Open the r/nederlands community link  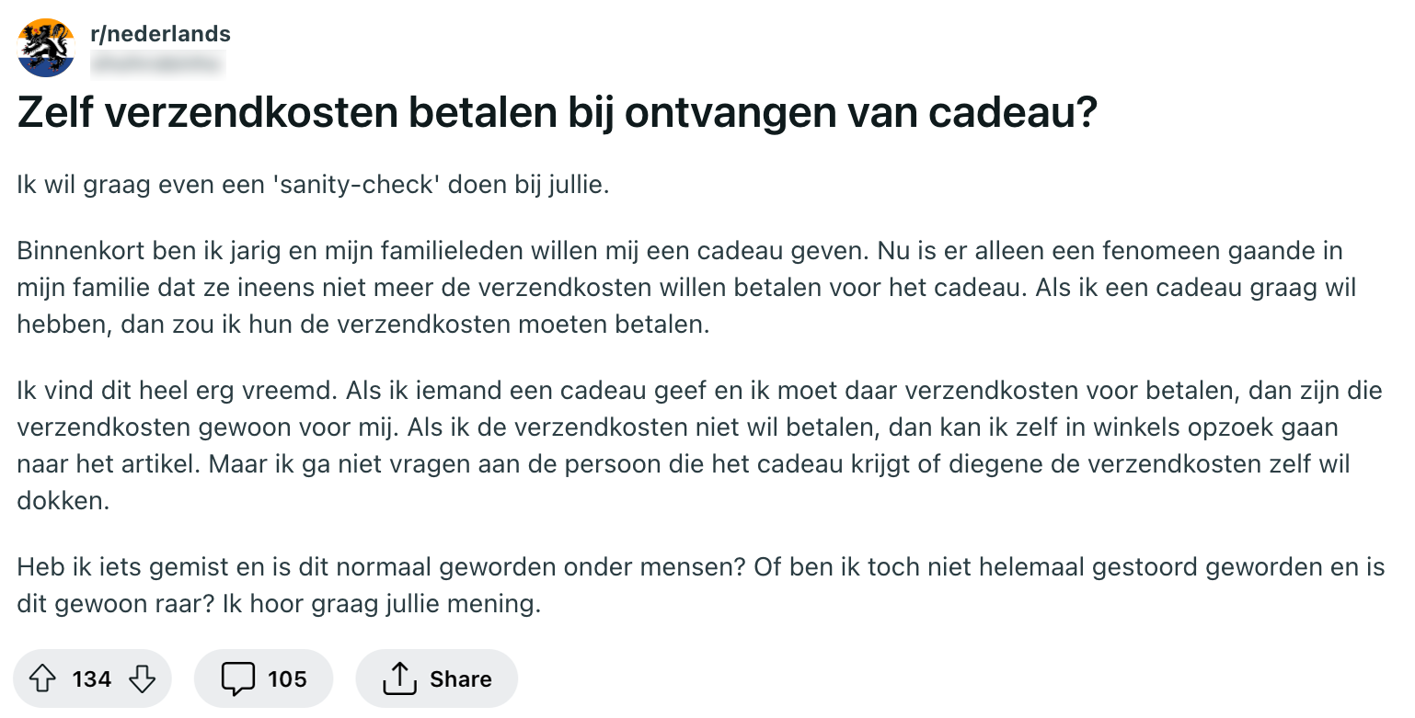pyautogui.click(x=160, y=34)
